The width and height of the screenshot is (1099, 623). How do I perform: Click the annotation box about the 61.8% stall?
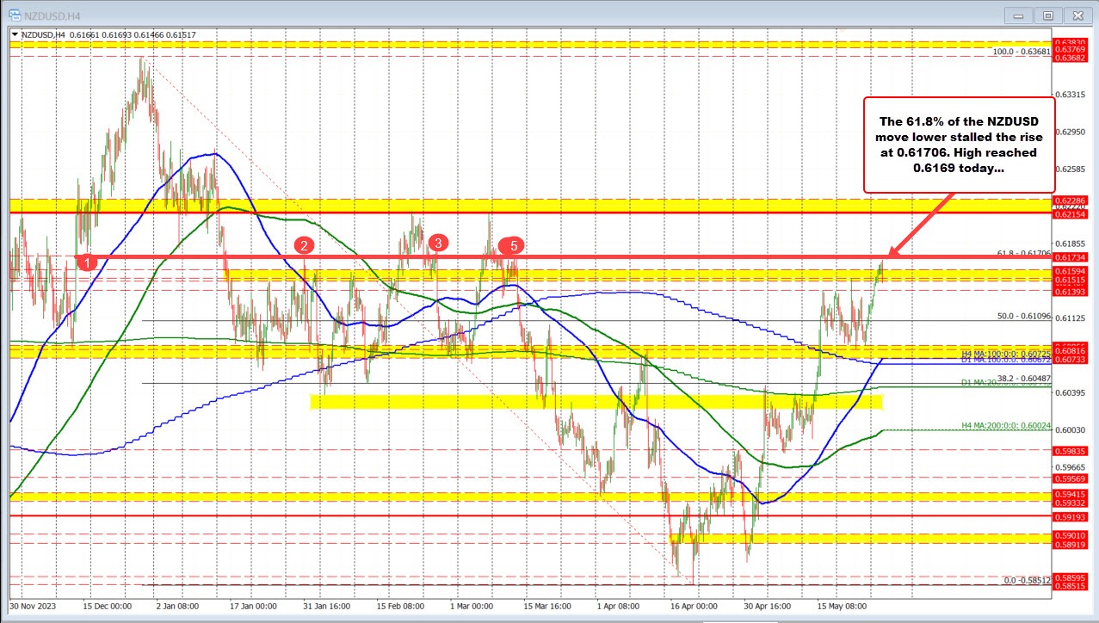(x=958, y=146)
